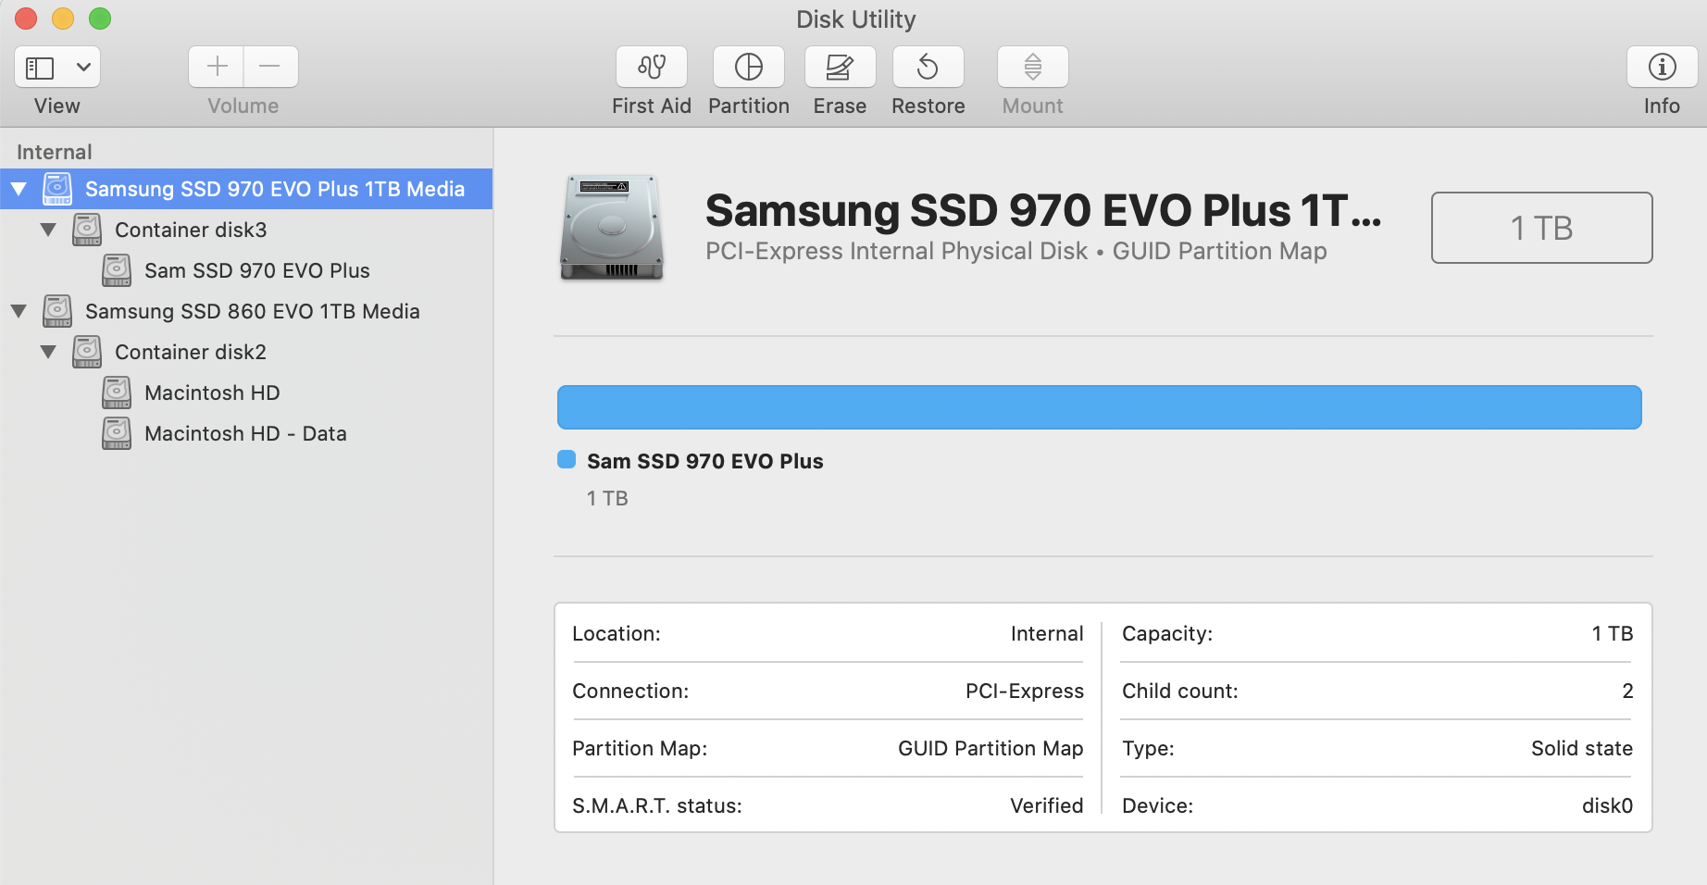Click the Partition Map value GUID Partition Map
This screenshot has height=885, width=1707.
(x=991, y=748)
